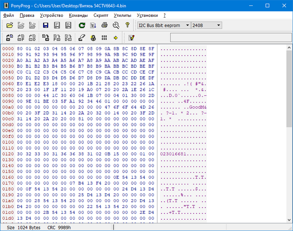Click the Write Device toolbar icon
The width and height of the screenshot is (293, 231).
[46, 38]
